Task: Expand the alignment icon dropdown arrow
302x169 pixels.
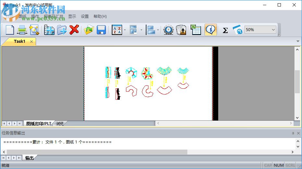Action: (158, 30)
